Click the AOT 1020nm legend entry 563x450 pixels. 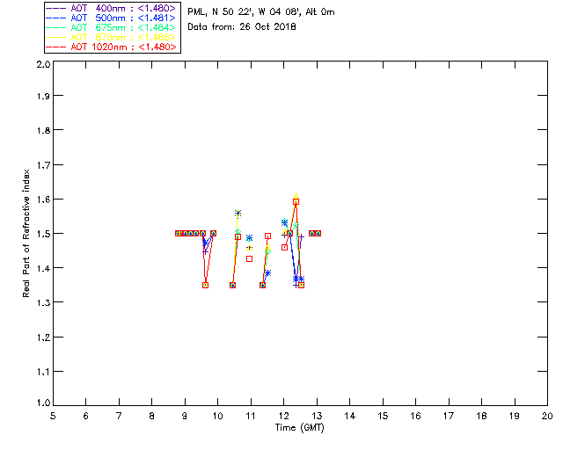tap(111, 47)
